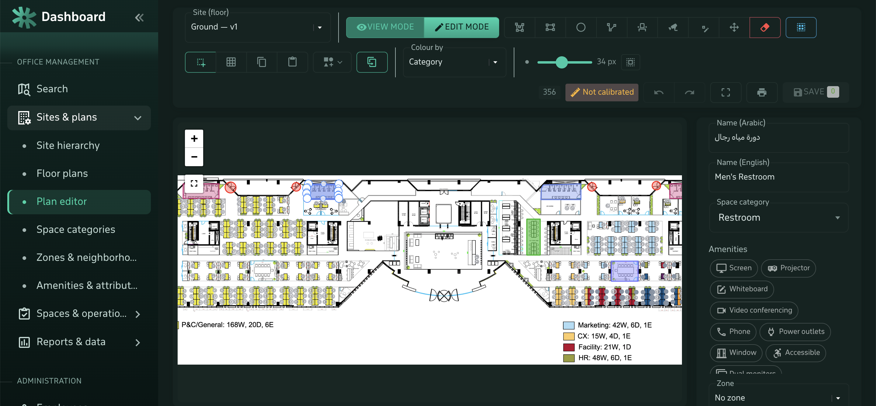Open Search in the sidebar

(x=79, y=89)
